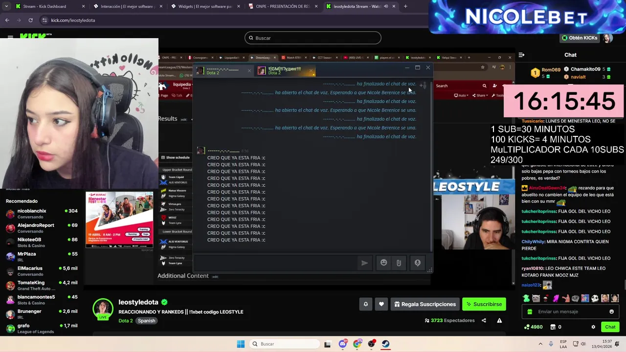Viewport: 626px width, 352px height.
Task: Open the Kick sidebar hamburger menu
Action: coord(10,37)
